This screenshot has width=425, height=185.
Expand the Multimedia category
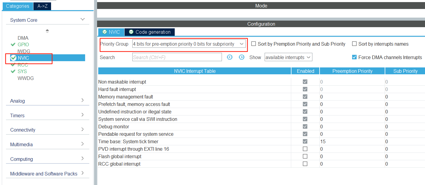pyautogui.click(x=83, y=144)
